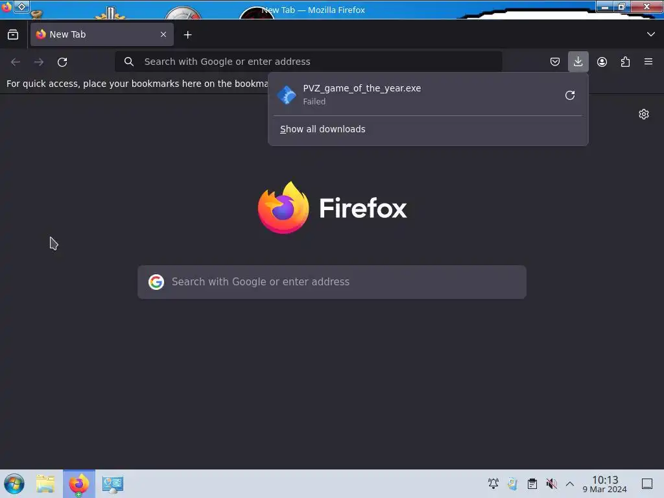Open a new tab with plus button
Viewport: 664px width, 498px height.
coord(187,35)
